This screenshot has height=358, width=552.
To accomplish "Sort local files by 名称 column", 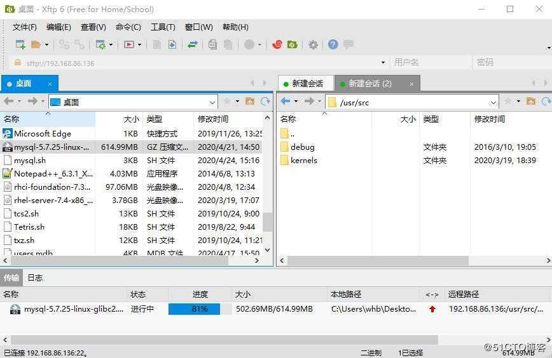I will (x=48, y=119).
